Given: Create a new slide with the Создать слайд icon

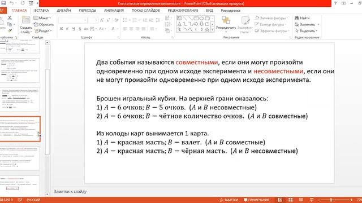Looking at the screenshot, I should (26, 20).
